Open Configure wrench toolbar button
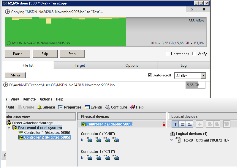The height and width of the screenshot is (168, 239). coord(116,107)
